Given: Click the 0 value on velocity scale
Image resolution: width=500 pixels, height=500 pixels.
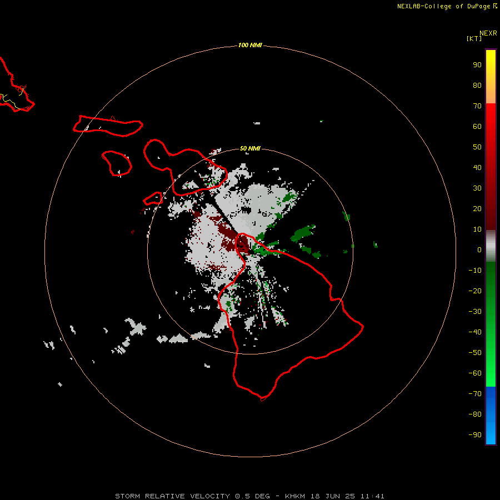Looking at the screenshot, I should point(479,249).
